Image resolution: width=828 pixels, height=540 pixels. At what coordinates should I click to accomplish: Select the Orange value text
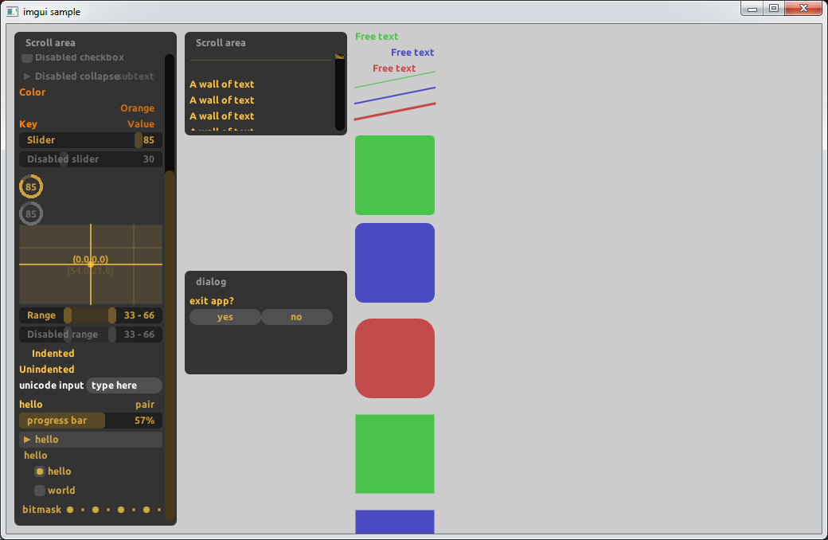[137, 108]
